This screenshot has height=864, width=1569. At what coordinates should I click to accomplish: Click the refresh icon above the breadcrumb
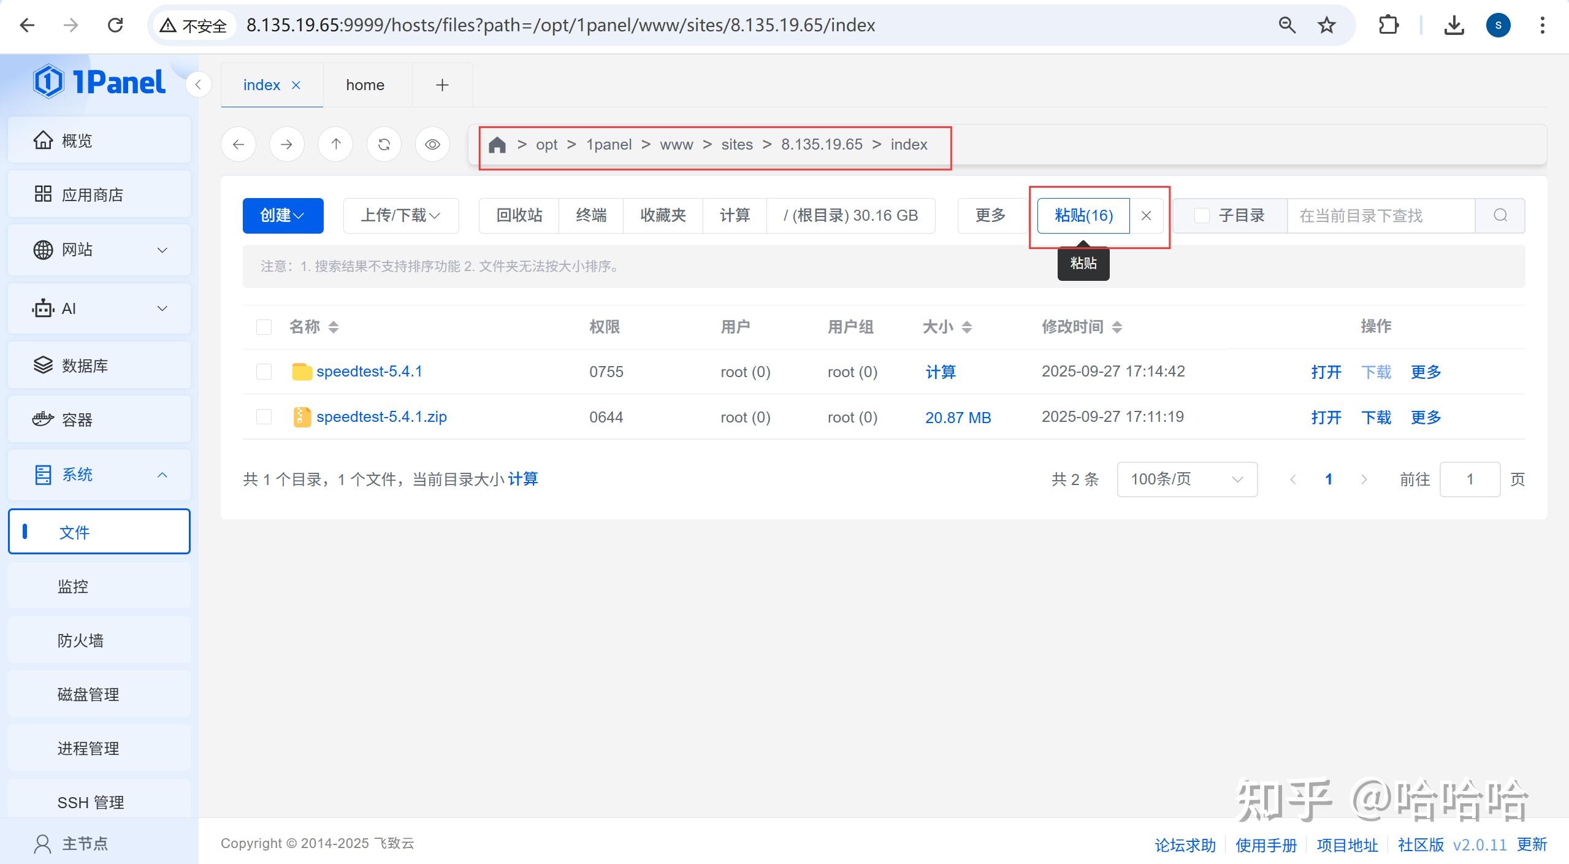click(x=384, y=144)
